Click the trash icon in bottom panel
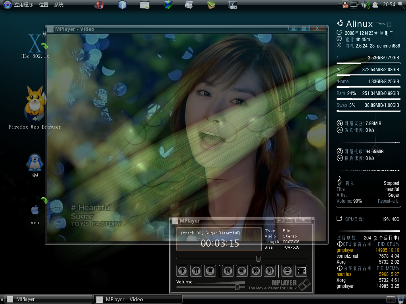 click(401, 299)
